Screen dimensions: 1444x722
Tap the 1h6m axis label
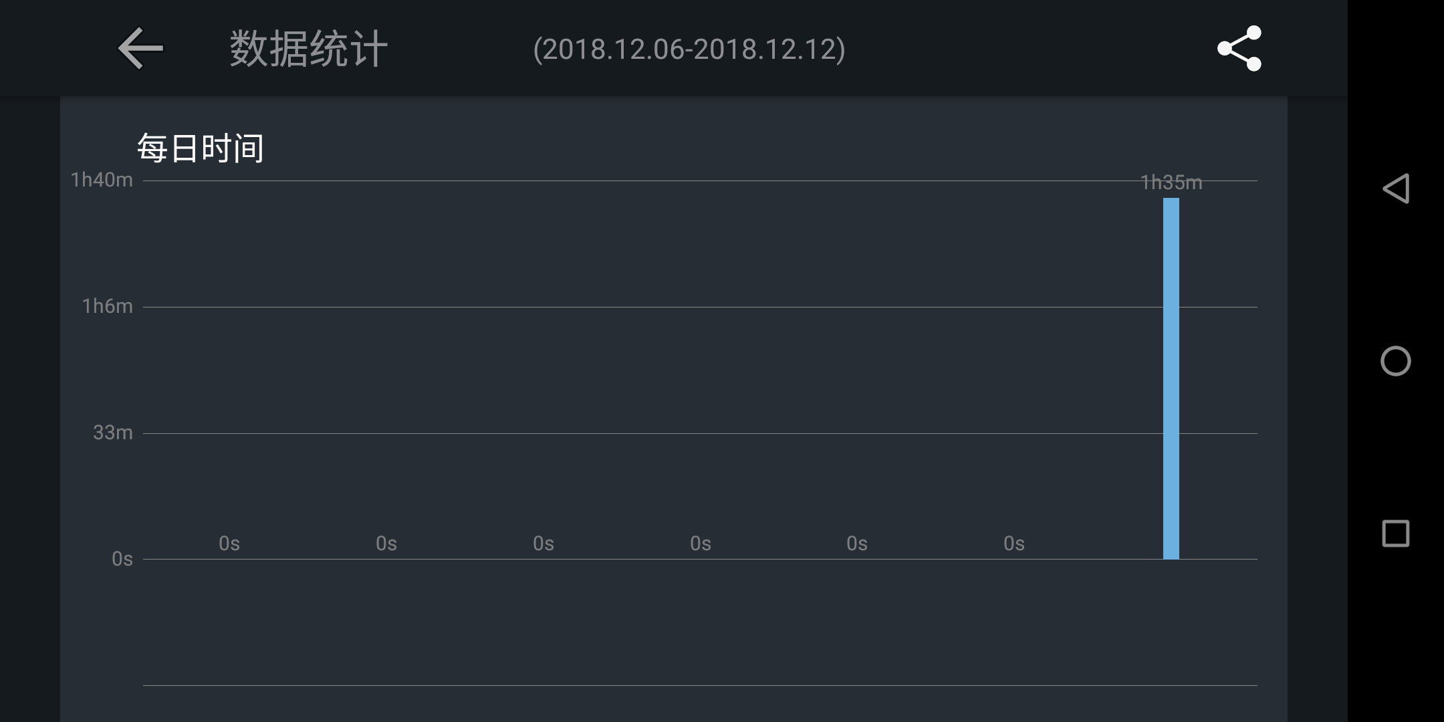[x=108, y=306]
